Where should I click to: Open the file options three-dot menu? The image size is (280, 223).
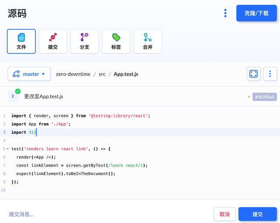[270, 74]
